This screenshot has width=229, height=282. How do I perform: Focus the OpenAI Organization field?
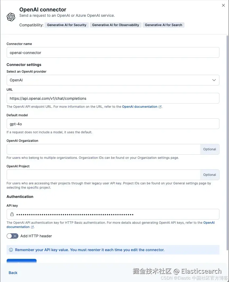tap(103, 149)
